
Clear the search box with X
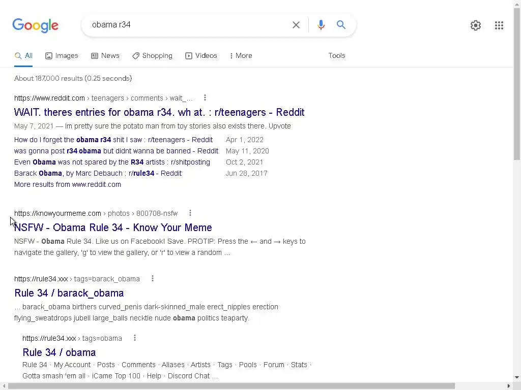pyautogui.click(x=296, y=25)
